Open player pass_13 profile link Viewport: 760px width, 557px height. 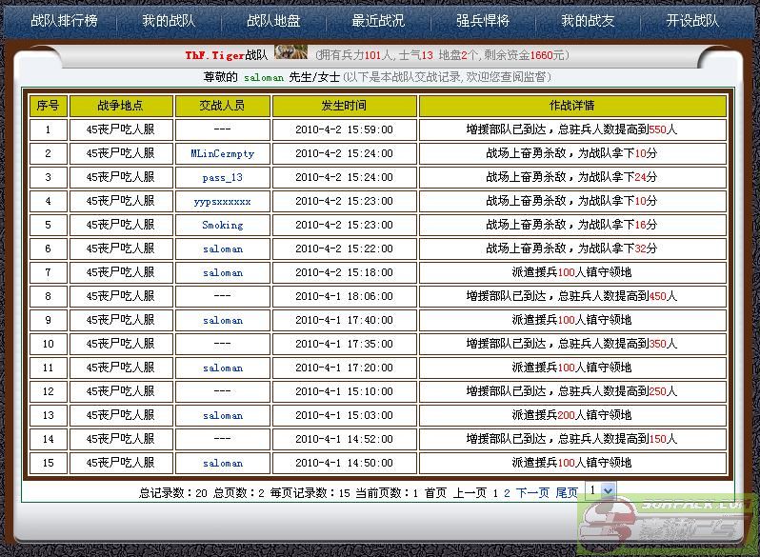pos(222,177)
